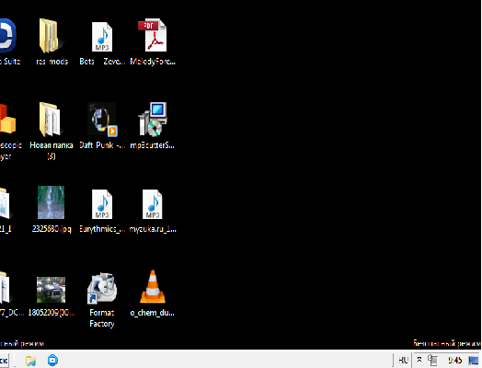Open the network tray icon

tap(433, 360)
